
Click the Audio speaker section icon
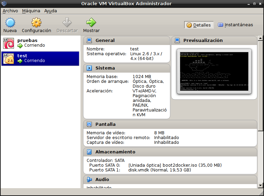tap(89, 180)
